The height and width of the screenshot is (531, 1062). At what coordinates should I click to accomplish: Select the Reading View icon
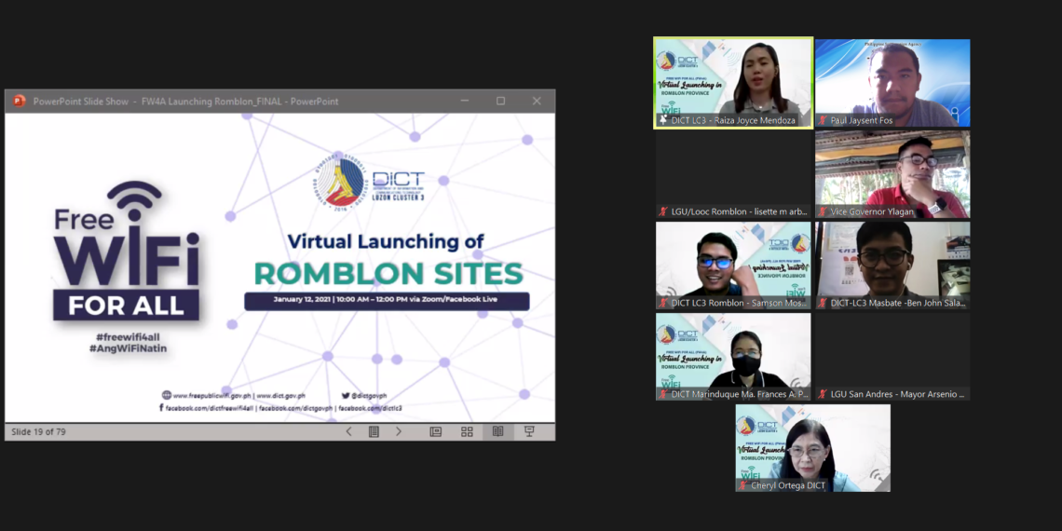pyautogui.click(x=497, y=431)
